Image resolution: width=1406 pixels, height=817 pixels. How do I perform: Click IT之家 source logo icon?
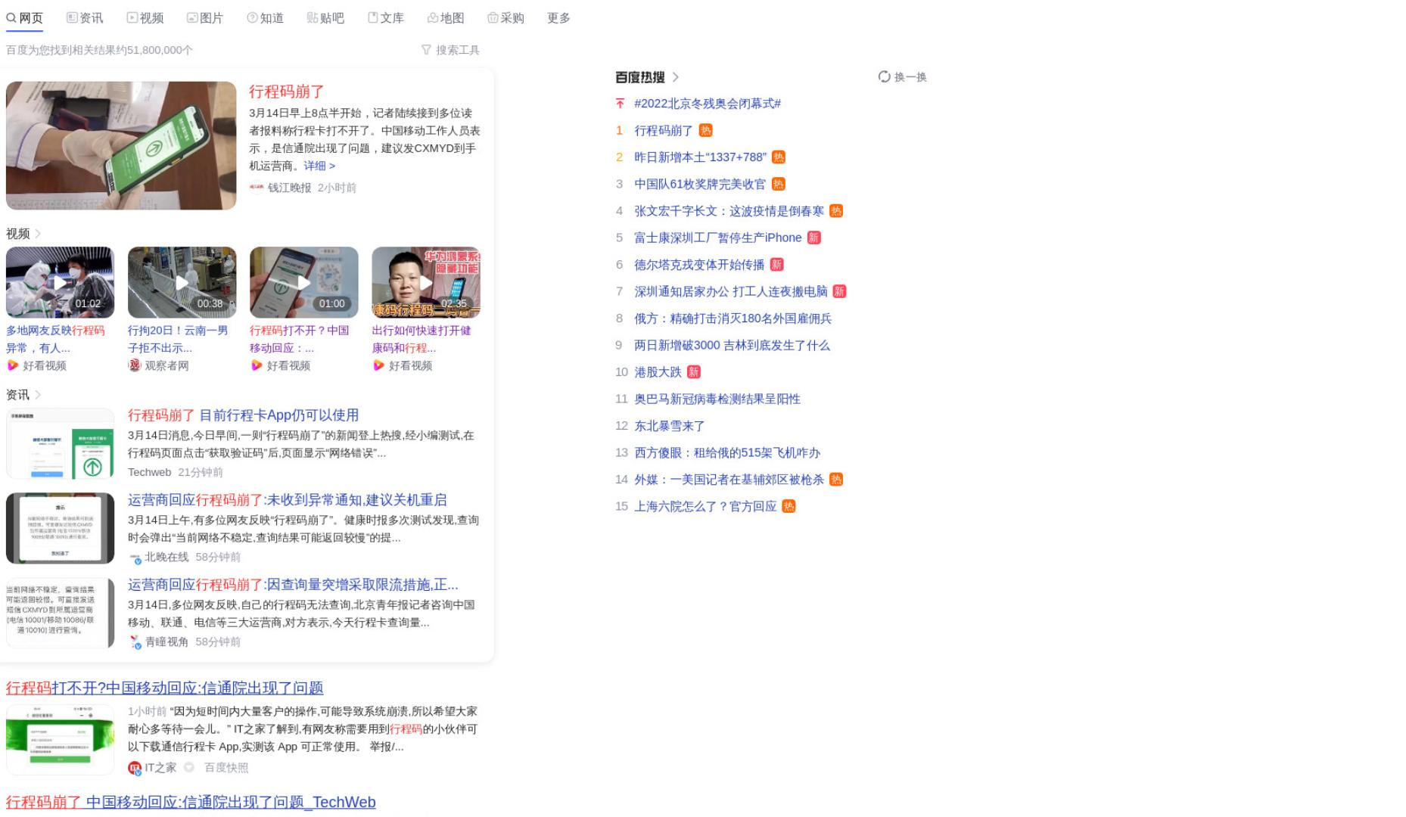click(135, 768)
